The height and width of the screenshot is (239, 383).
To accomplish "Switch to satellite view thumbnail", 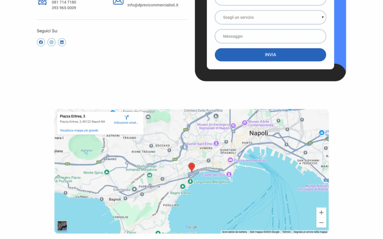I will click(62, 226).
